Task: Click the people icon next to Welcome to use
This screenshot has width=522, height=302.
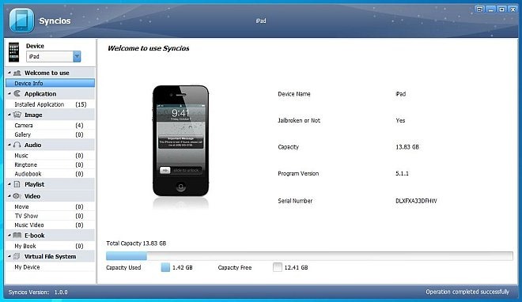Action: click(17, 73)
